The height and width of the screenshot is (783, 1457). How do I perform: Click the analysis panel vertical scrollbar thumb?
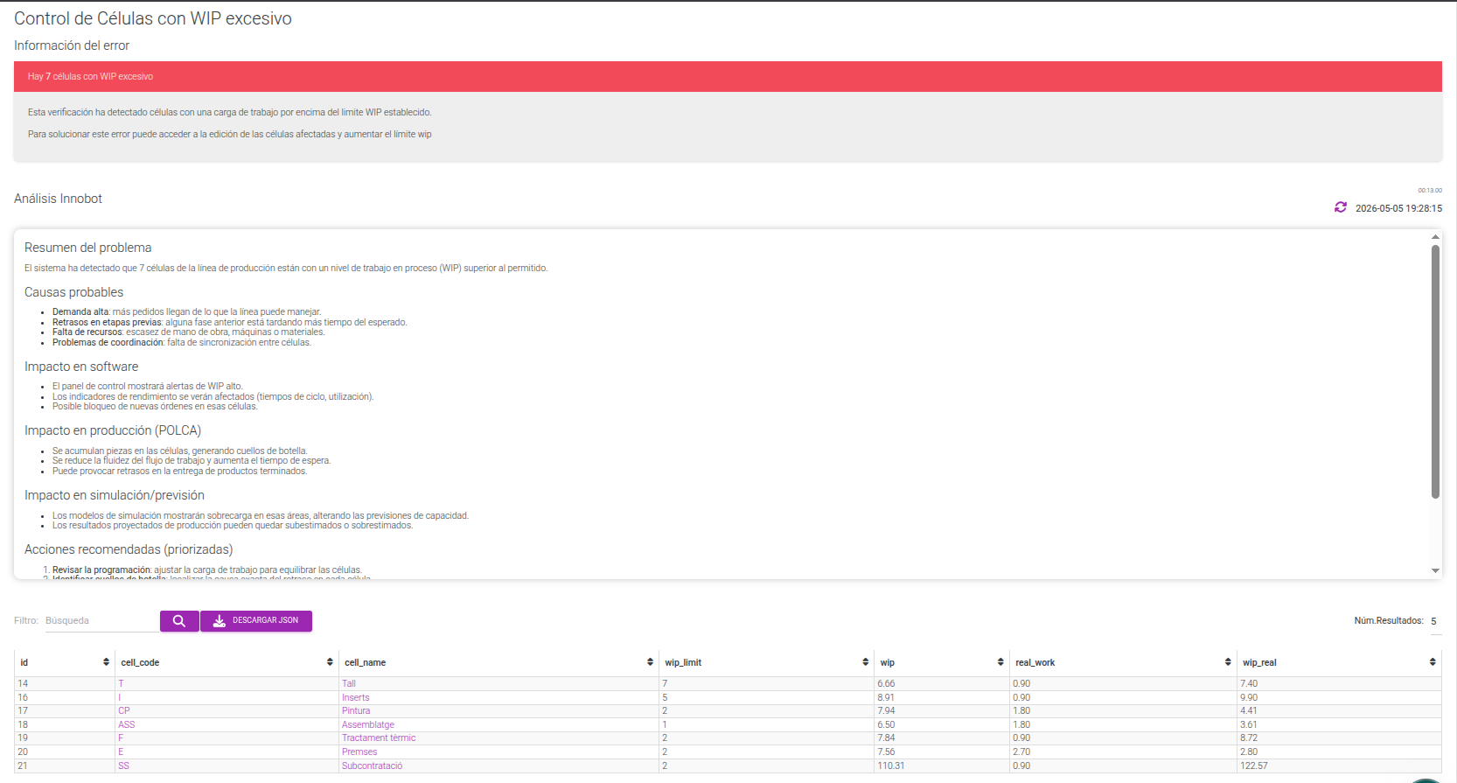(x=1435, y=372)
